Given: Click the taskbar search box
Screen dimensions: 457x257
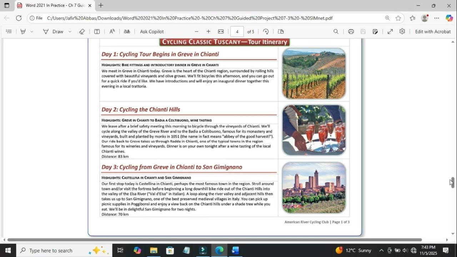Looking at the screenshot, I should click(64, 250).
